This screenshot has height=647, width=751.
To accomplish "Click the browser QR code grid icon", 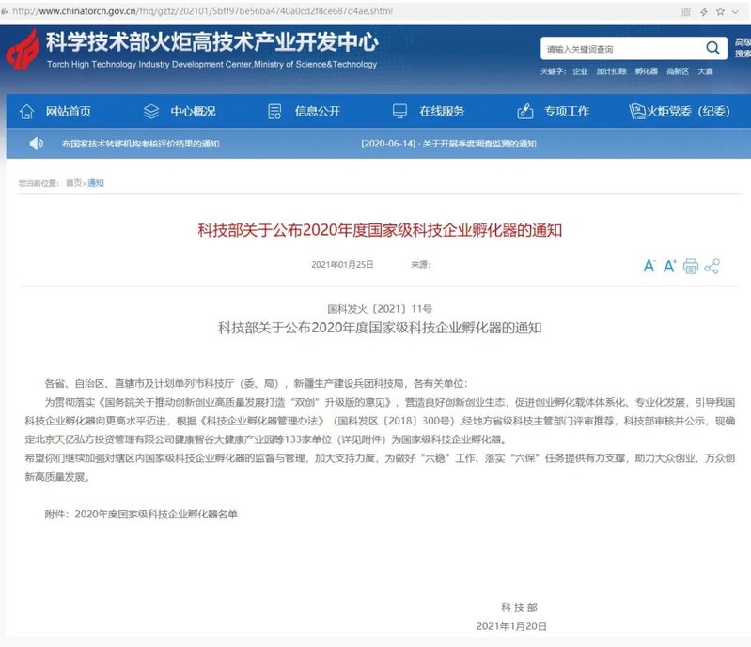I will 686,11.
